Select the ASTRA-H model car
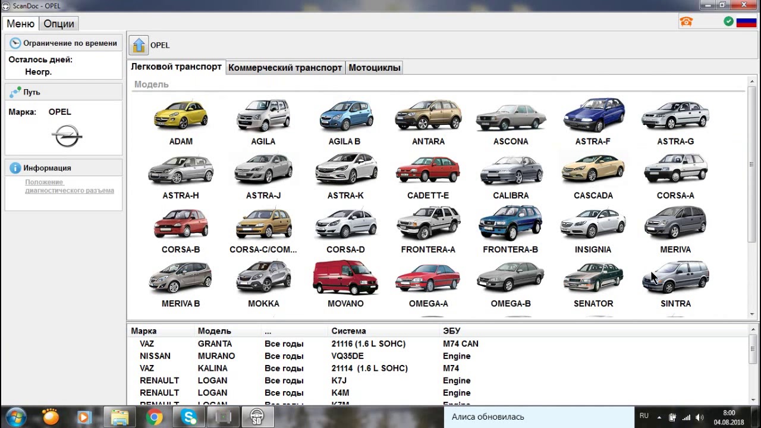Screen dimensions: 761x428 181,169
